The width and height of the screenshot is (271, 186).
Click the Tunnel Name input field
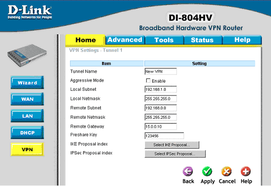click(x=160, y=71)
